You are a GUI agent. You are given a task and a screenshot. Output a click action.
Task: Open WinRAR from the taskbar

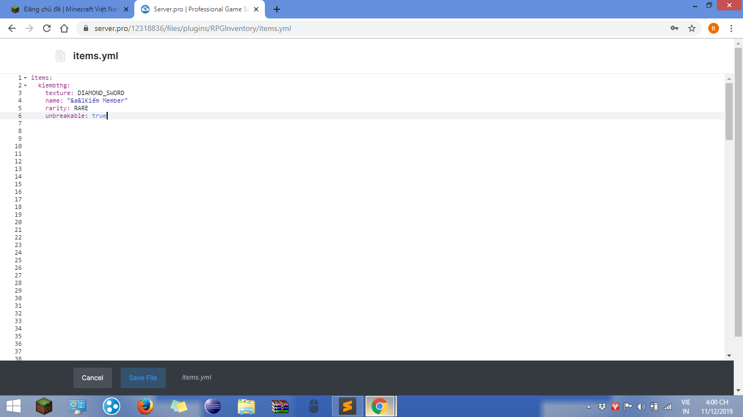coord(280,406)
